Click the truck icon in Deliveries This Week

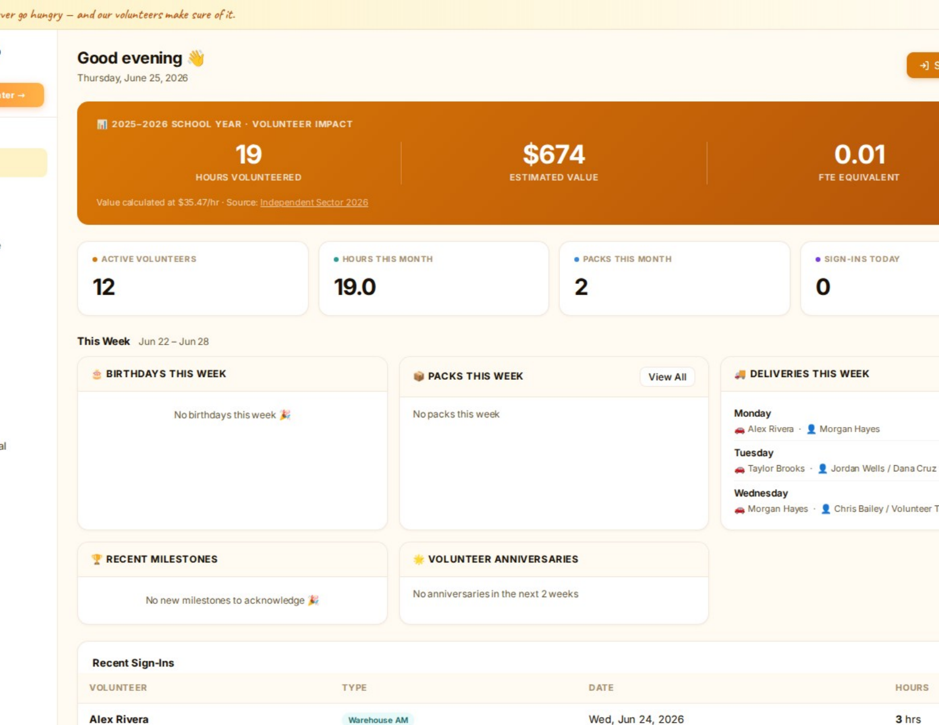point(740,374)
